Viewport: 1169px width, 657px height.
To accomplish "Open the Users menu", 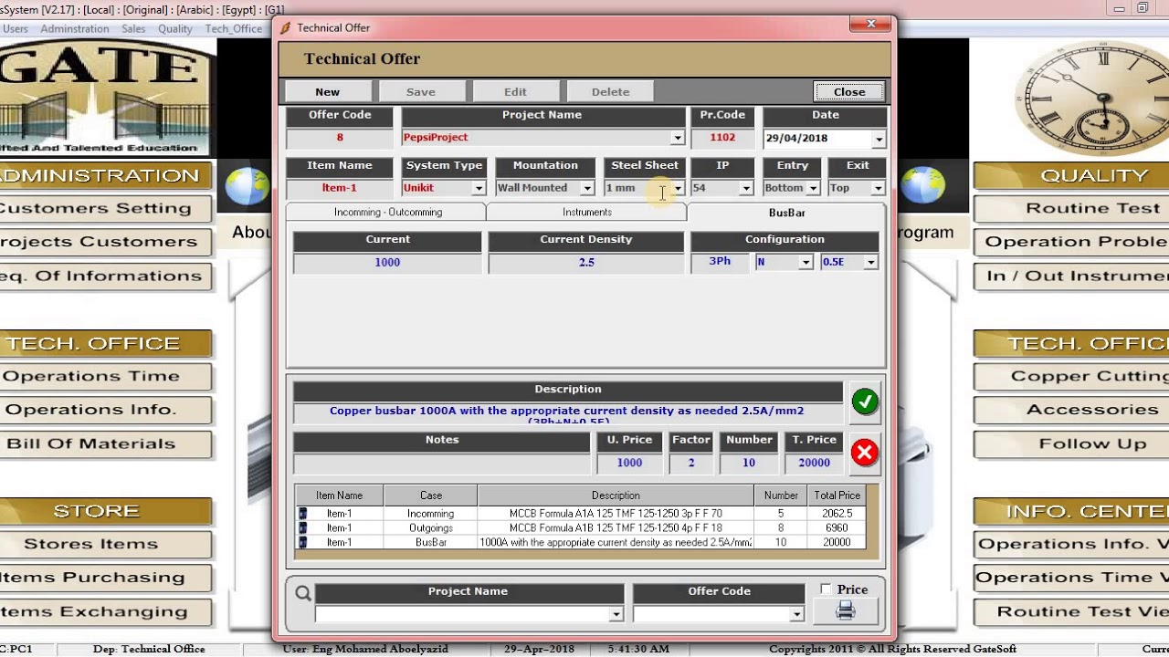I will click(x=16, y=28).
